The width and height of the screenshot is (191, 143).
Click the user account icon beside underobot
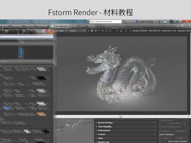(x=137, y=22)
